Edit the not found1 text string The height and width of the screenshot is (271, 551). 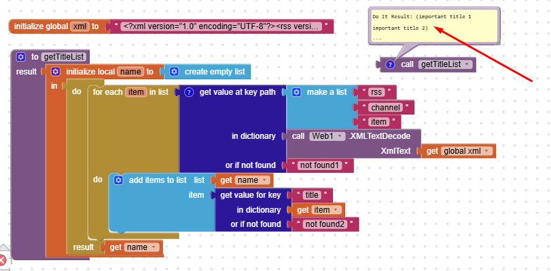coord(320,165)
